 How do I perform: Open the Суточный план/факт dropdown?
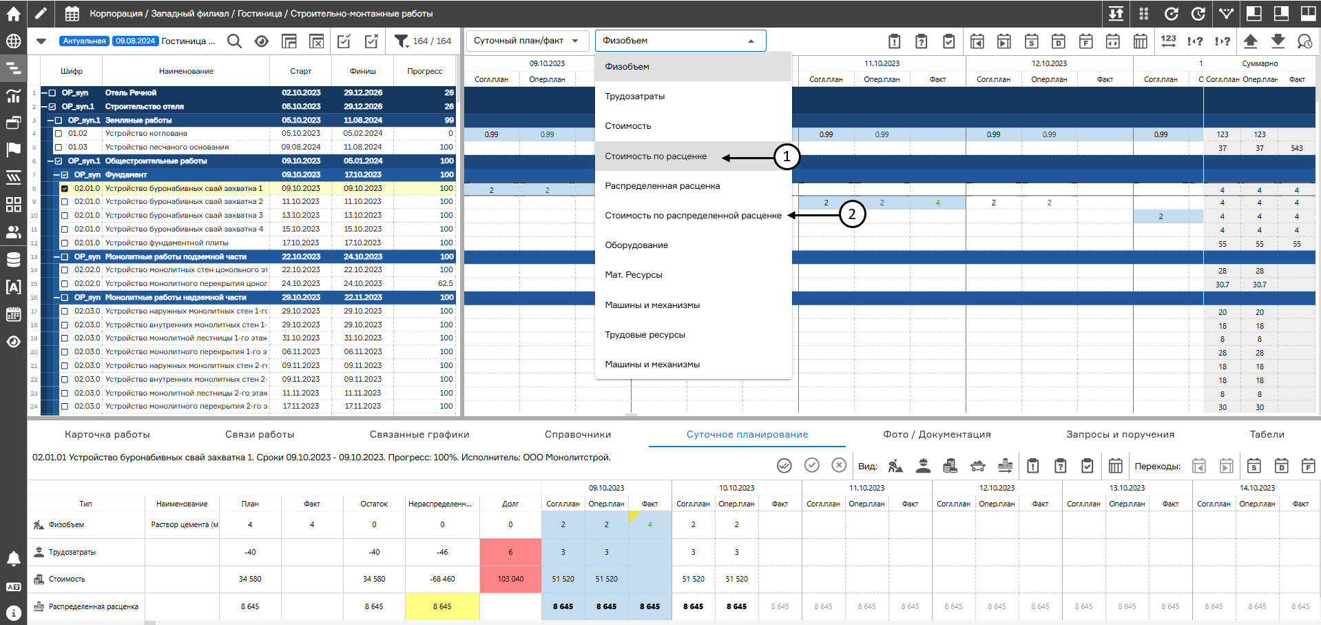coord(528,41)
